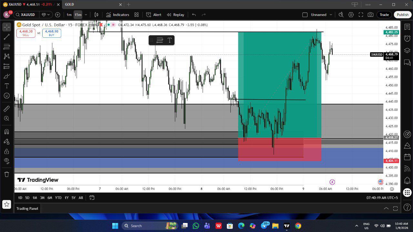Open a new tab with the plus
Screen dimensions: 413x232
coord(128,5)
